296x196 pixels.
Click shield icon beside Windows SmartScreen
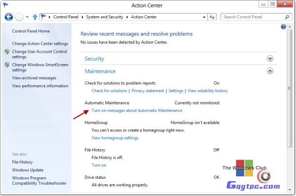tap(7, 65)
